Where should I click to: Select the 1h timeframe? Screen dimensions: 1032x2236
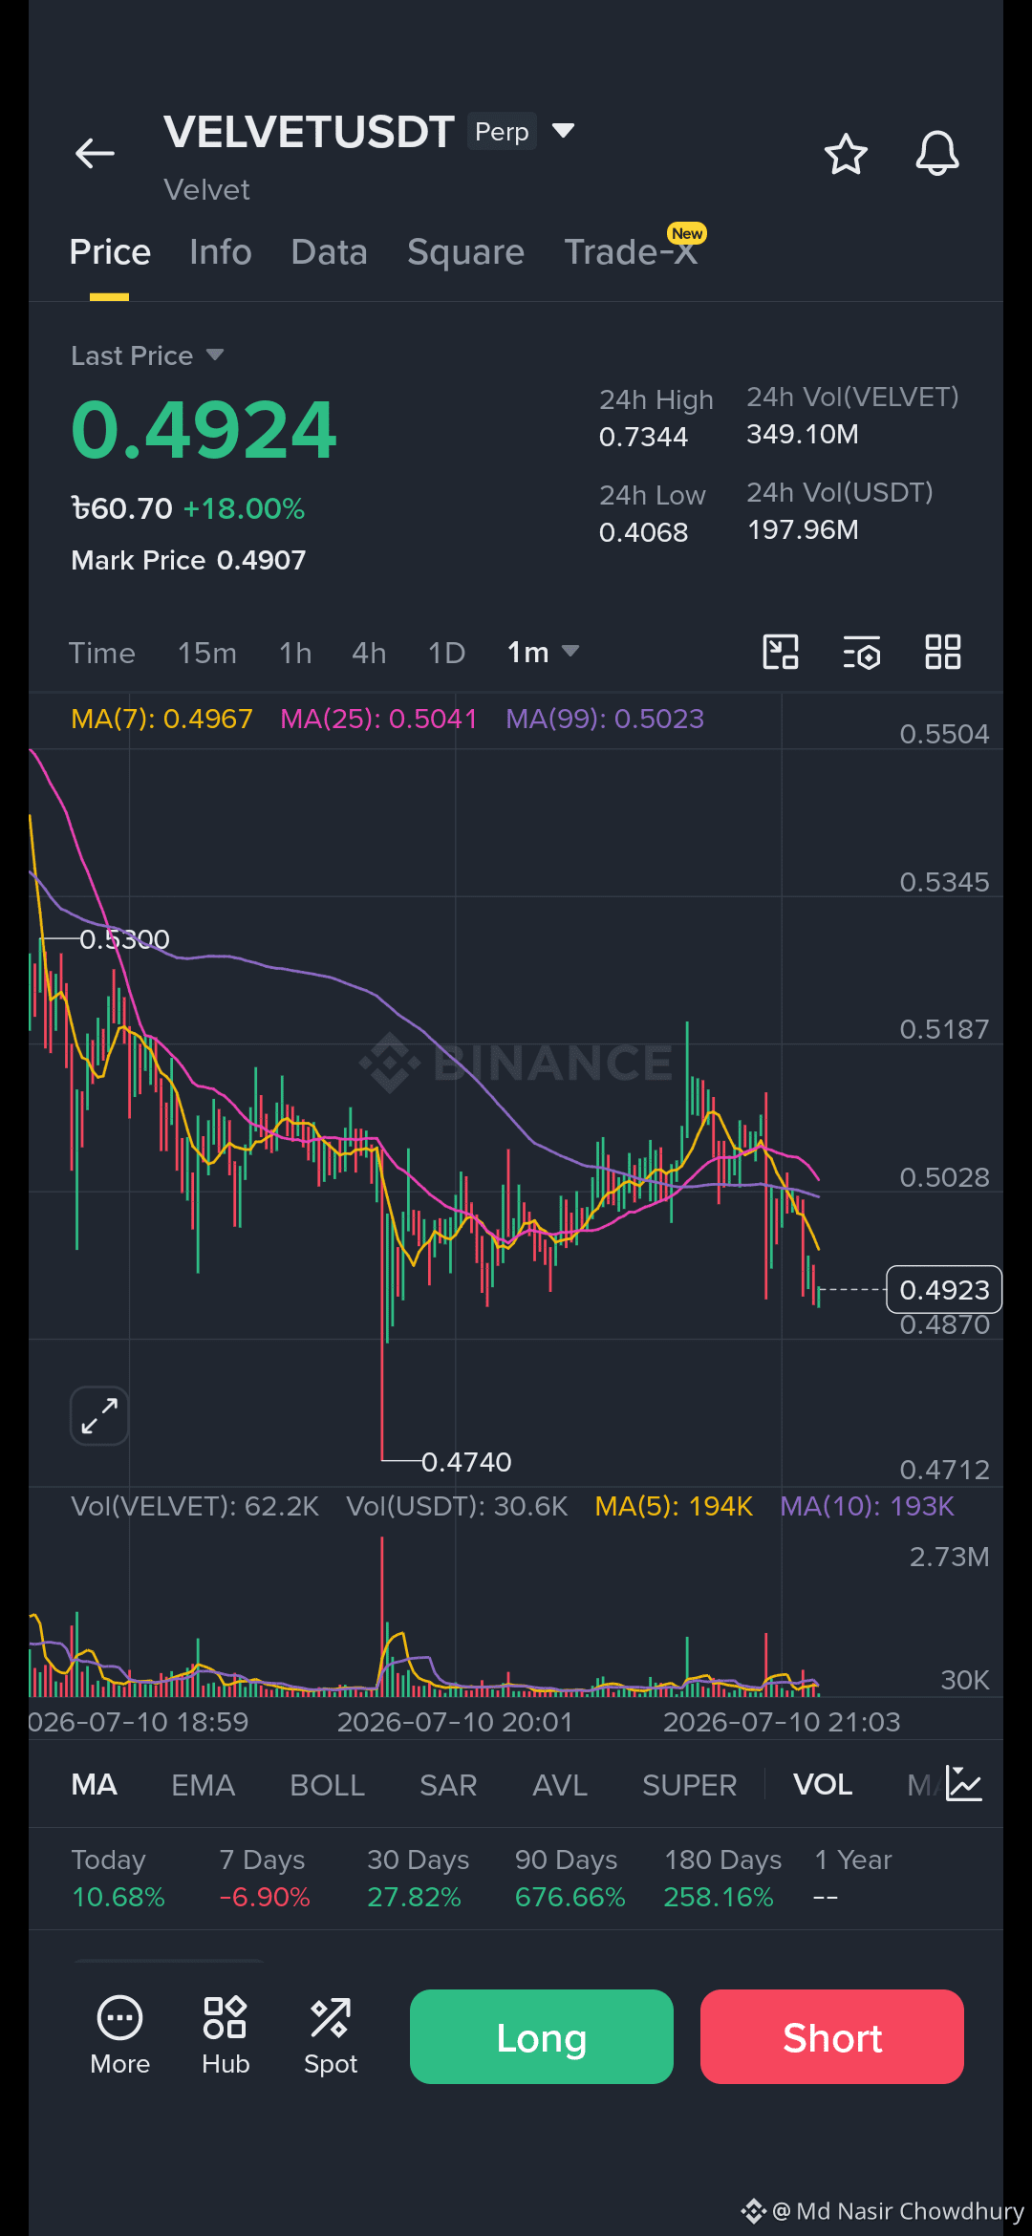coord(295,653)
